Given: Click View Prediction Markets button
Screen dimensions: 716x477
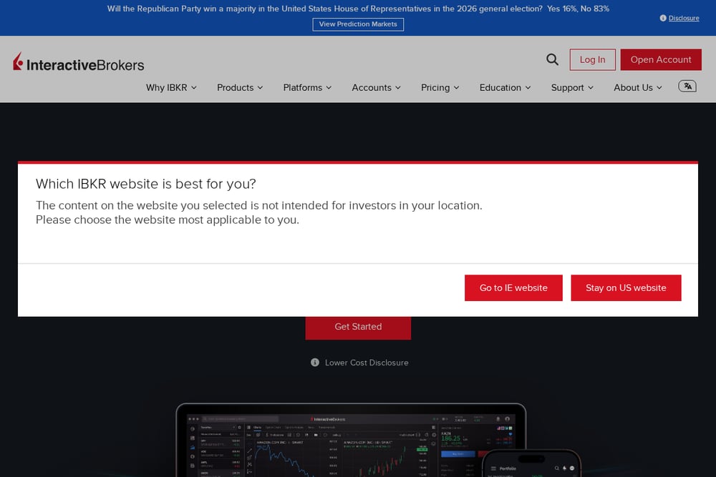Looking at the screenshot, I should pyautogui.click(x=358, y=24).
